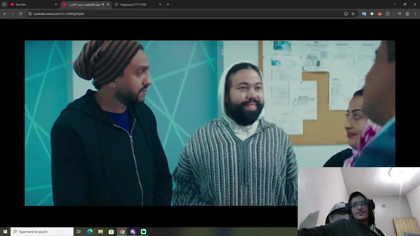Open the media controls icon
This screenshot has height=236, width=420.
pyautogui.click(x=399, y=14)
